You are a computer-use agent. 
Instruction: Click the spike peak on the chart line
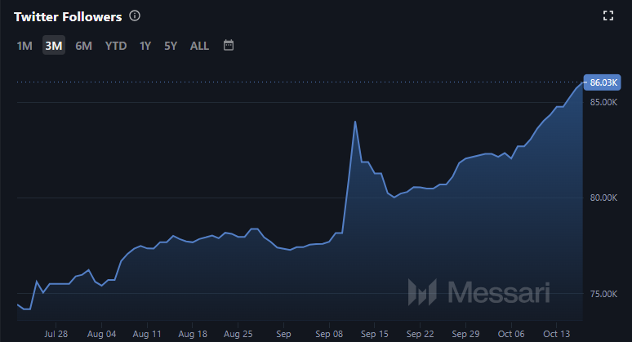coord(355,122)
